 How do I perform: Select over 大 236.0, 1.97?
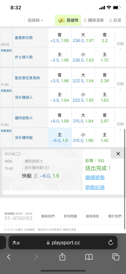tap(83, 38)
